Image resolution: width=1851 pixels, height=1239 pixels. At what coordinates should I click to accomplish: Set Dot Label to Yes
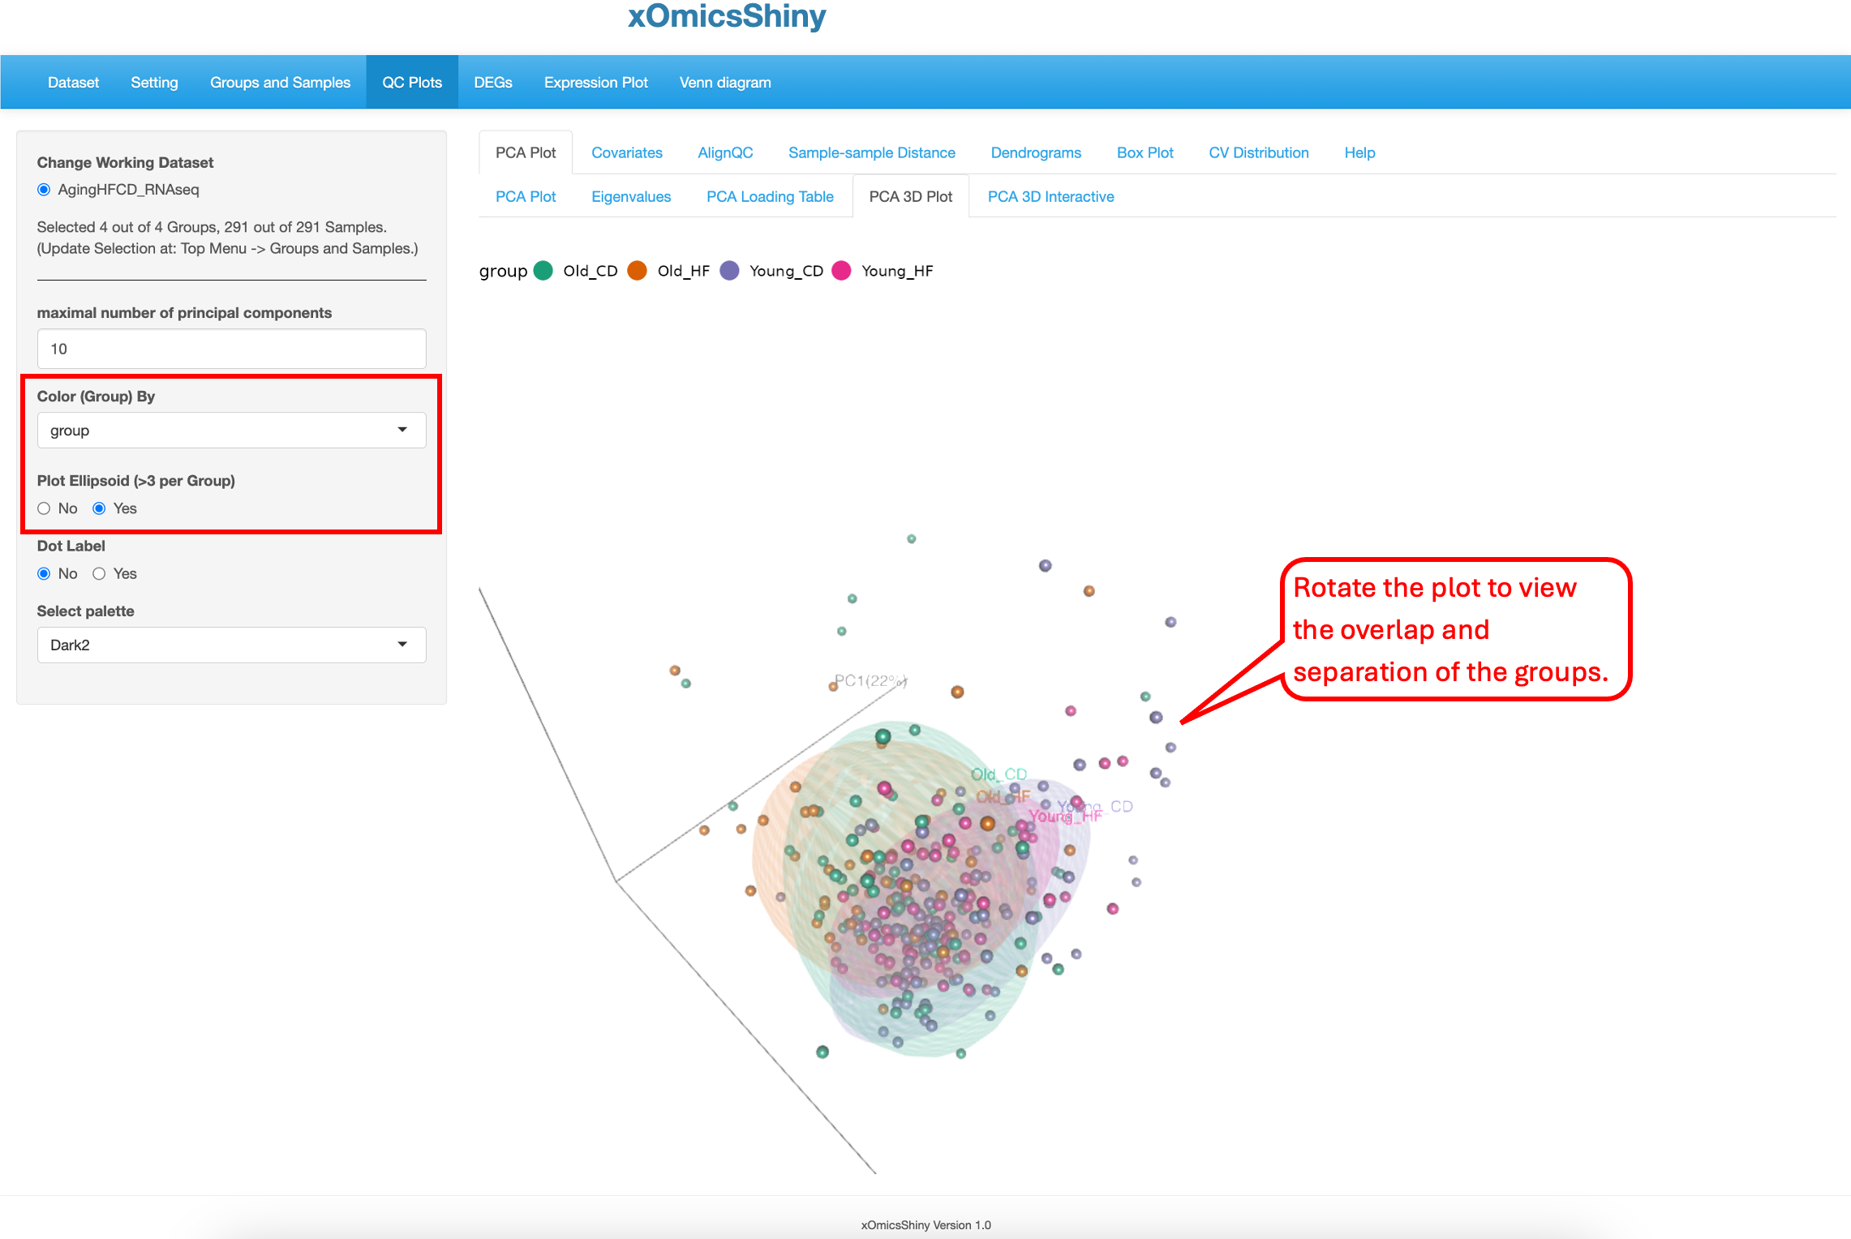click(99, 573)
